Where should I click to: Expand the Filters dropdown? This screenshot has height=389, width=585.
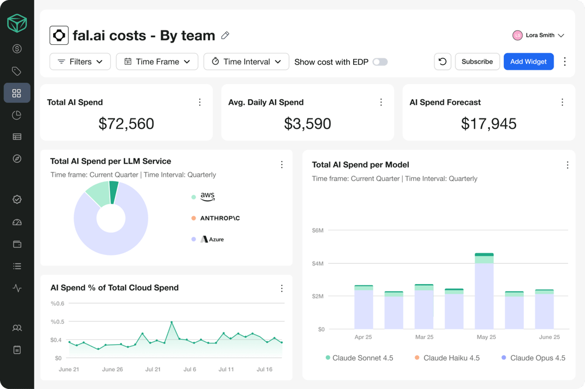[x=80, y=61]
